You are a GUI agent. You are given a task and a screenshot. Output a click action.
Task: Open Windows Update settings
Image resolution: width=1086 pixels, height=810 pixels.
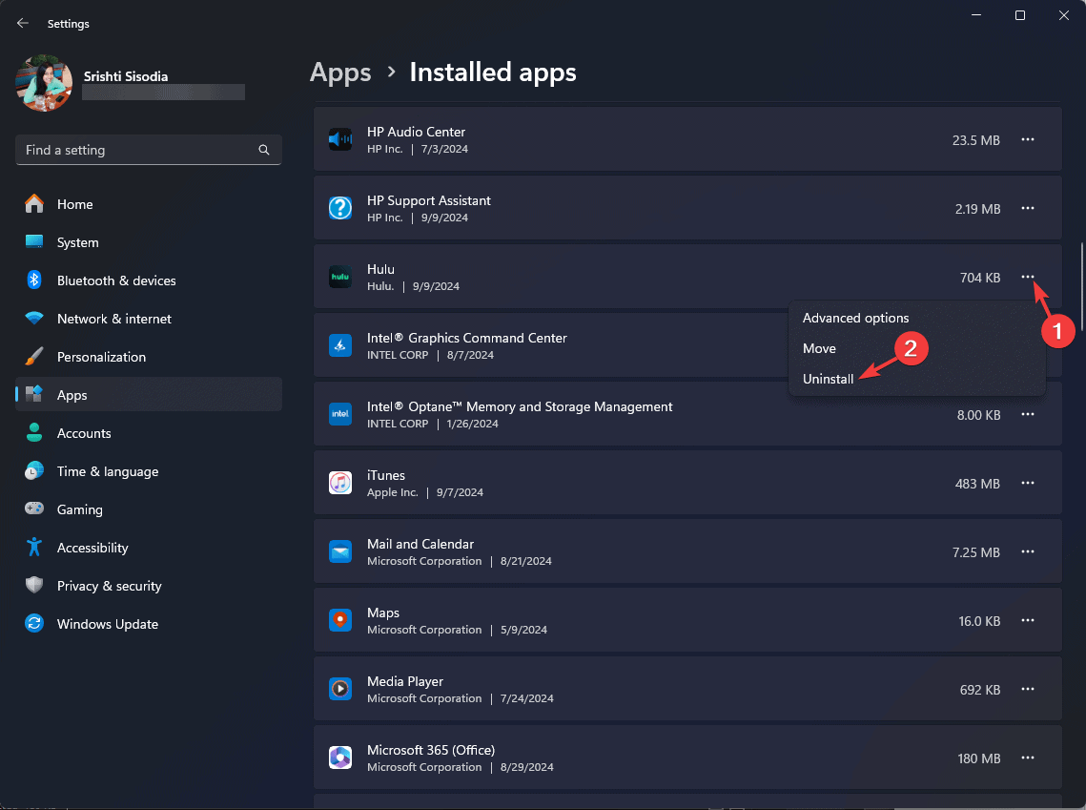(148, 623)
